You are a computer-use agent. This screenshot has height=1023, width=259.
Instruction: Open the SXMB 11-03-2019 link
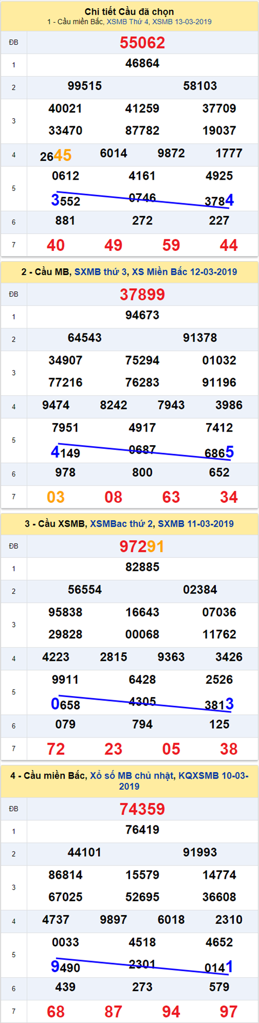(196, 524)
